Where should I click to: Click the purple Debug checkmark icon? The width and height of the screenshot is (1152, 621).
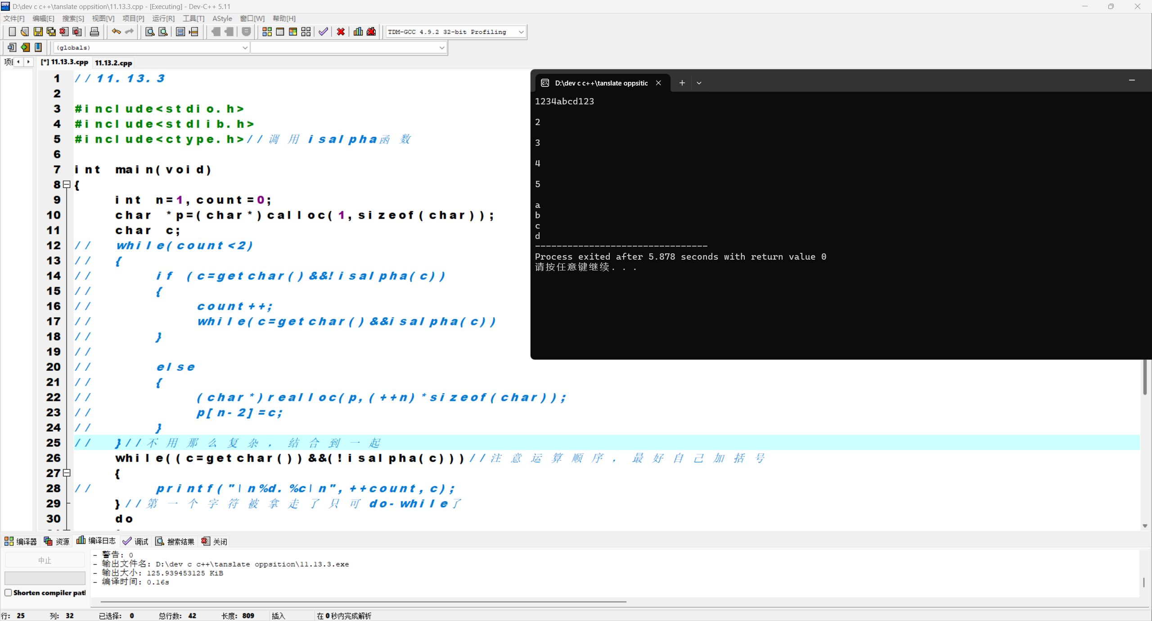pos(323,31)
